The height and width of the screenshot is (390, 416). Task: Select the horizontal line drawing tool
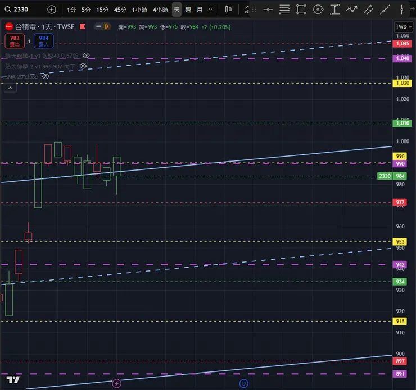(x=268, y=10)
